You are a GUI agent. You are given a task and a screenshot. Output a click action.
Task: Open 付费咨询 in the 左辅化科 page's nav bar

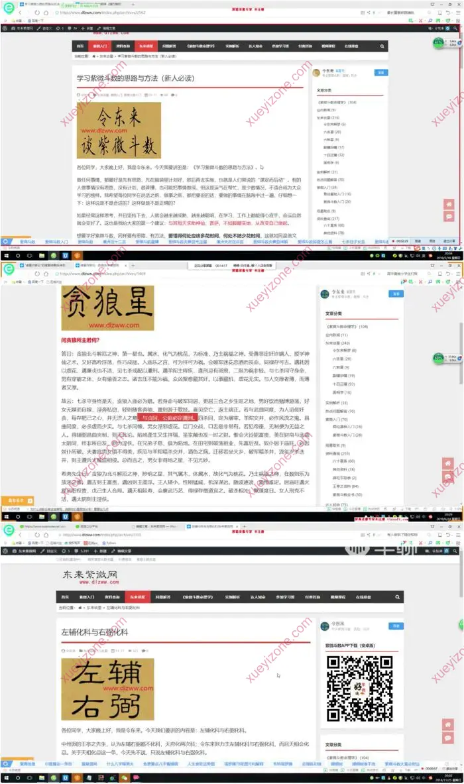312,596
